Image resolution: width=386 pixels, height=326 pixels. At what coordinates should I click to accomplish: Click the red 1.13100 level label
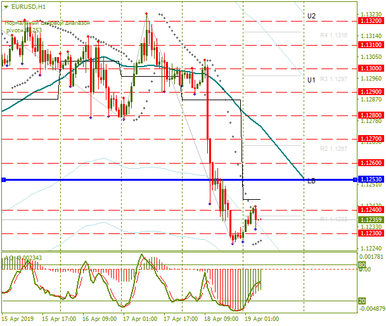[x=371, y=45]
